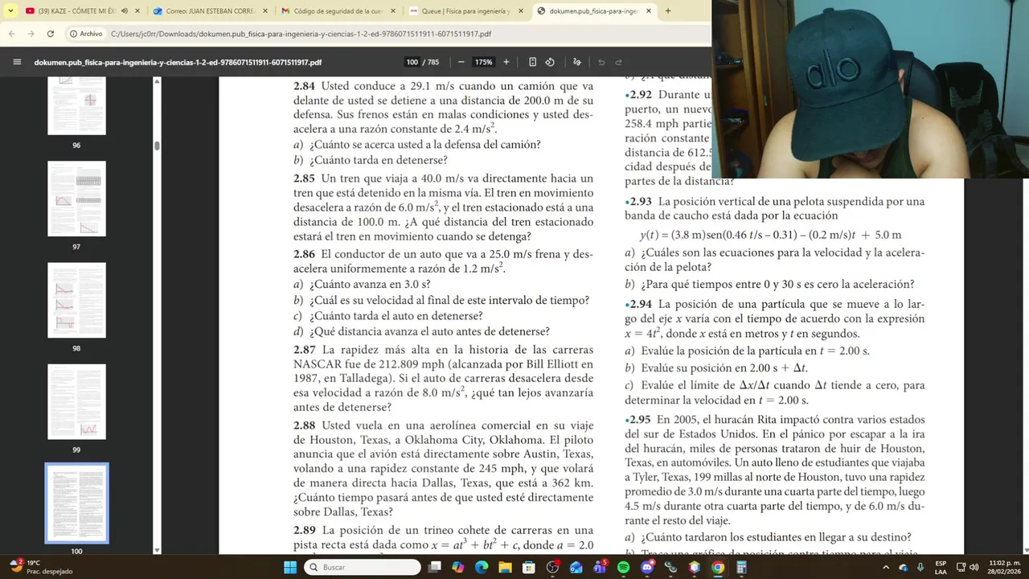
Task: Rotate the PDF counterclockwise
Action: (550, 62)
